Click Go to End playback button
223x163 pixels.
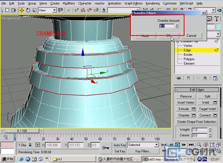191,145
